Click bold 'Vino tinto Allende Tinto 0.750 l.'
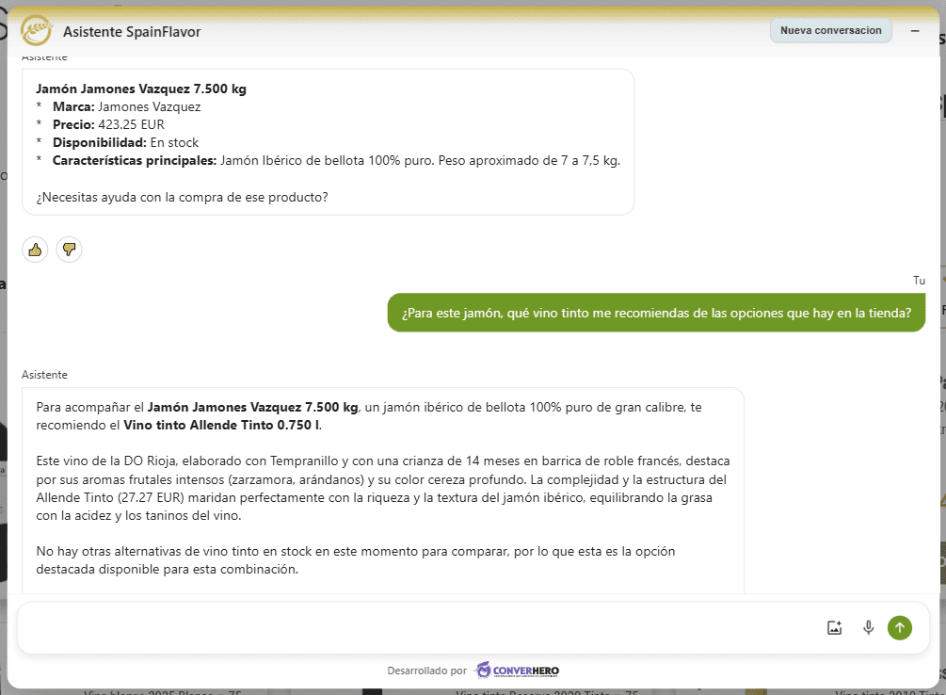Screen dimensions: 946x695 (x=223, y=425)
